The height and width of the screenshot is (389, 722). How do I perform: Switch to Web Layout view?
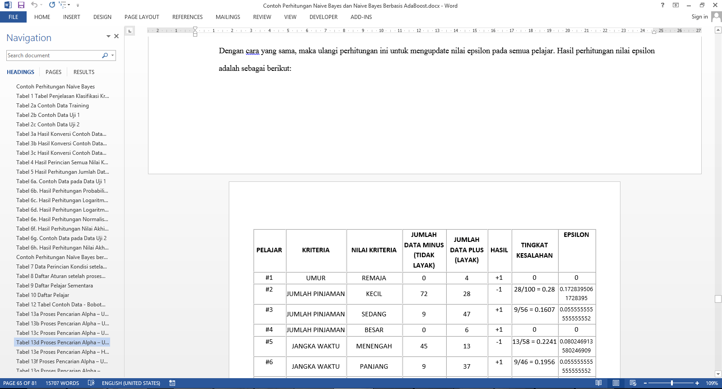click(x=633, y=383)
